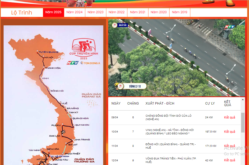This screenshot has height=165, width=249.
Task: Select the Đà Lạt map marker
Action: 66,143
